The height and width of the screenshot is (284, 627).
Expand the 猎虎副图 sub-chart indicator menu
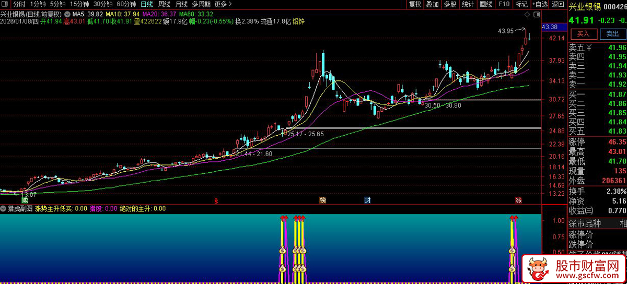coord(4,208)
